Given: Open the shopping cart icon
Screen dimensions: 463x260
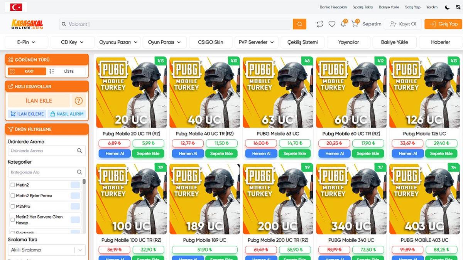Looking at the screenshot, I should pos(354,24).
